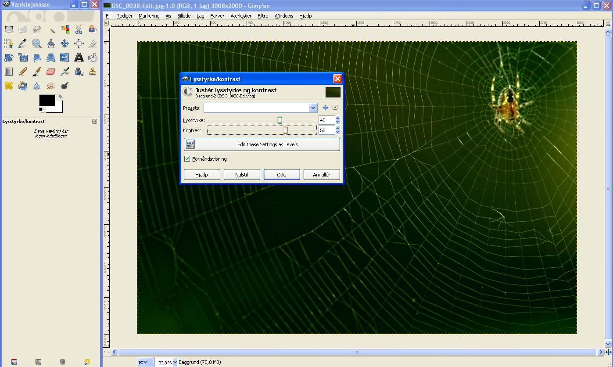Screen dimensions: 613x367
Task: Select the Rectangle Select tool
Action: (x=8, y=29)
